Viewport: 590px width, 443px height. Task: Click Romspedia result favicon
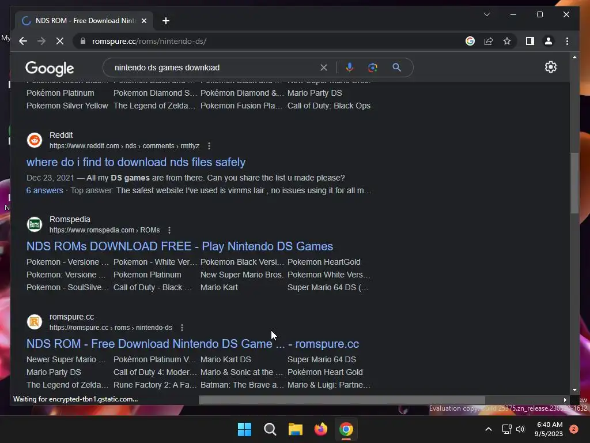(x=34, y=224)
